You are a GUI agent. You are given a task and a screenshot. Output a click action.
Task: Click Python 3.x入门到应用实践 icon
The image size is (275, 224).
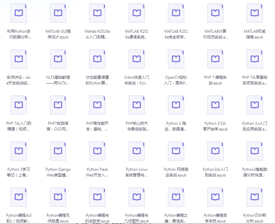pyautogui.click(x=255, y=105)
